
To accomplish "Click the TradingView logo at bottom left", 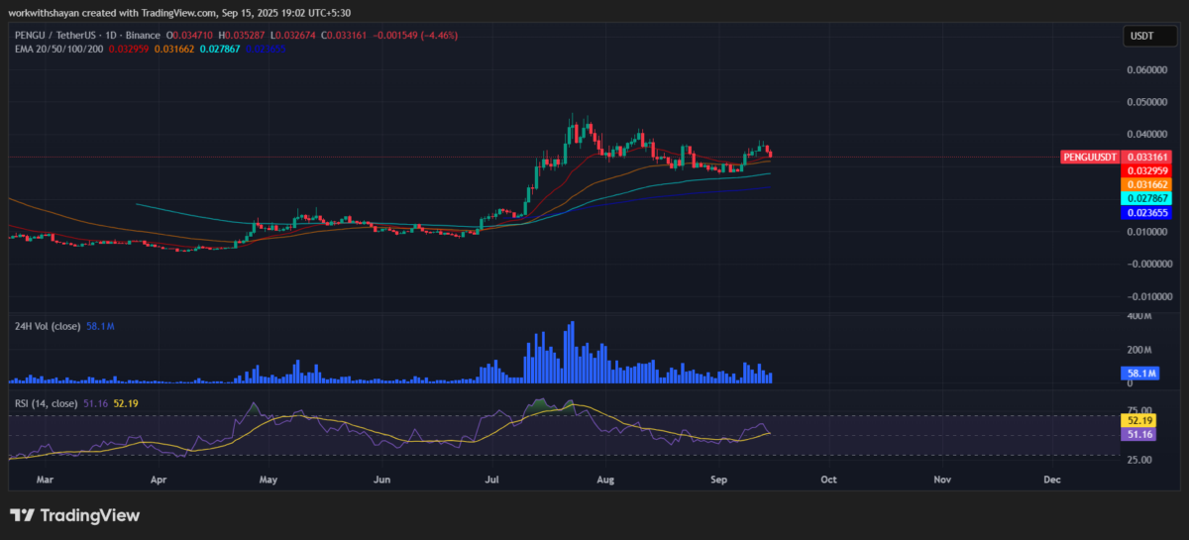I will (75, 515).
